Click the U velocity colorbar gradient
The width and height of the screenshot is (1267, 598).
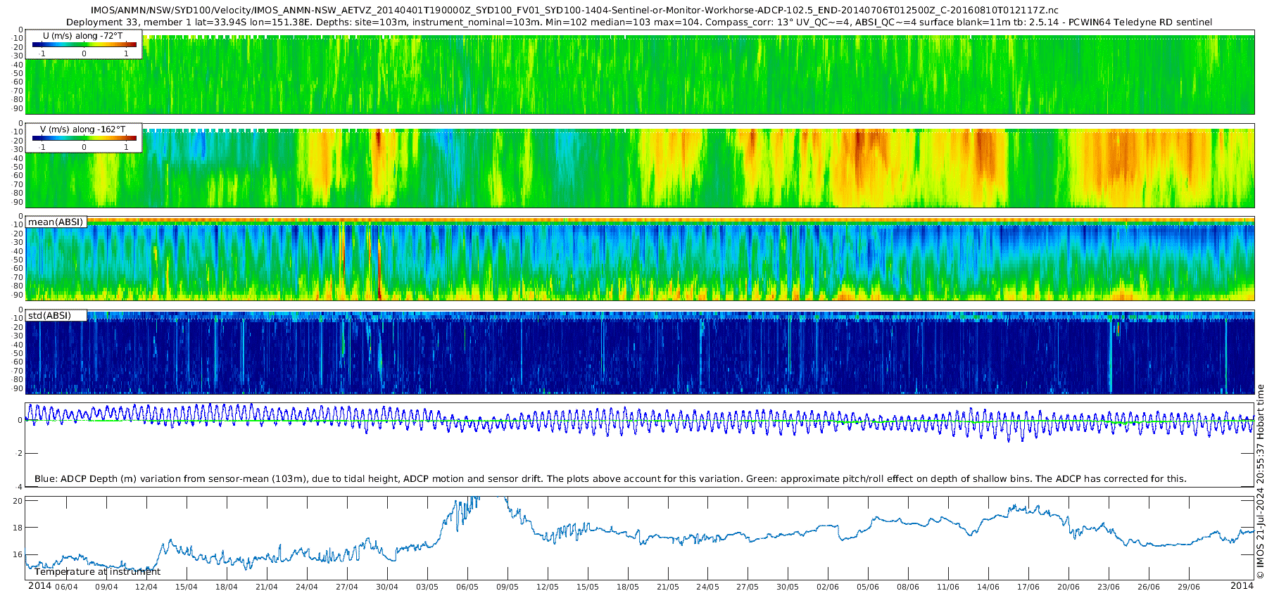pos(84,44)
